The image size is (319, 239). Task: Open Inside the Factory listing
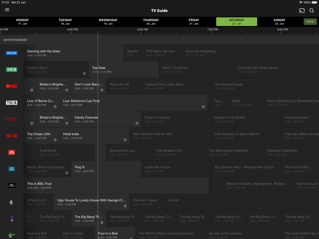coord(176,169)
